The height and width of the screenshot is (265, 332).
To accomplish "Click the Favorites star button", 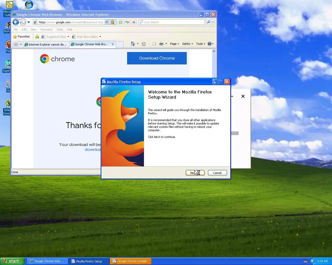I will (22, 37).
